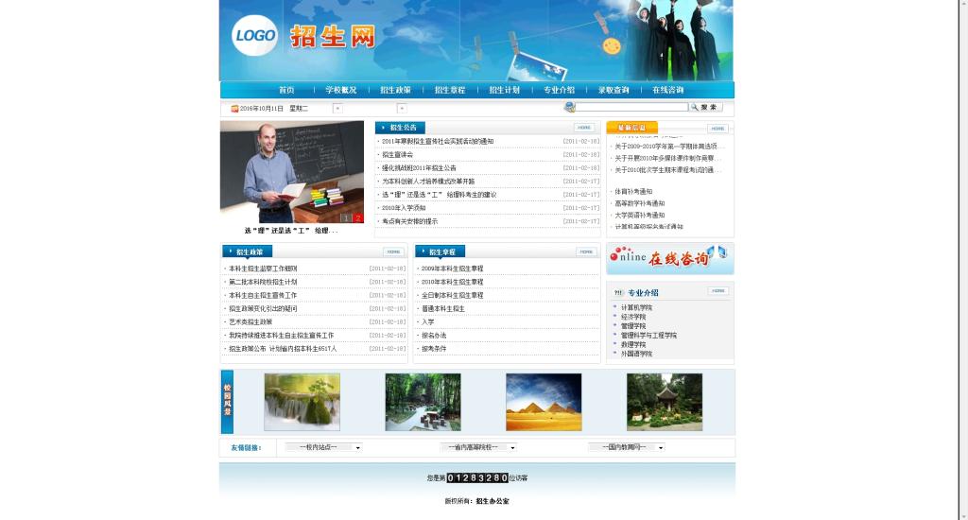Click the MORE icon in 招生政策 header

393,252
